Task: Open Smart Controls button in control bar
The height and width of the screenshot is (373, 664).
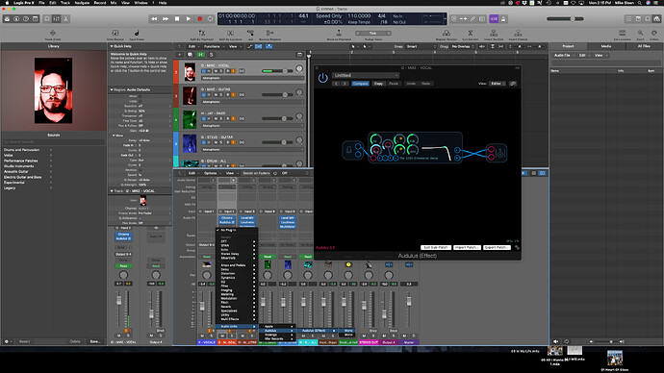Action: (47, 18)
